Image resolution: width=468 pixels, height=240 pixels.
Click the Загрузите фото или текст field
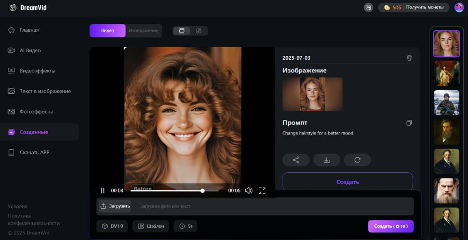[271, 206]
